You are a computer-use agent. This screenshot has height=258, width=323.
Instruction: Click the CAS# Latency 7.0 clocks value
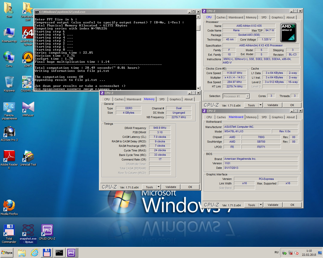click(x=160, y=137)
